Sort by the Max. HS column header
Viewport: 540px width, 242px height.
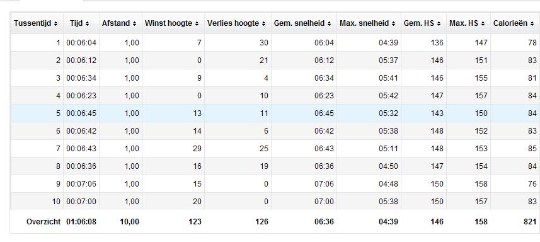(x=468, y=23)
